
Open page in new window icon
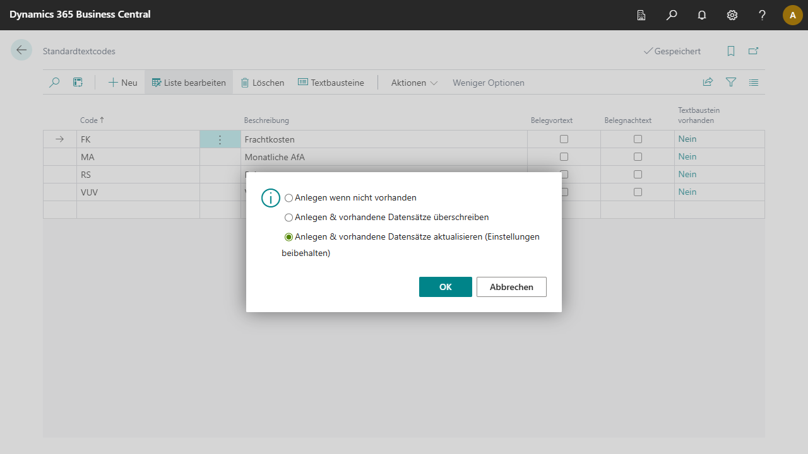coord(754,51)
